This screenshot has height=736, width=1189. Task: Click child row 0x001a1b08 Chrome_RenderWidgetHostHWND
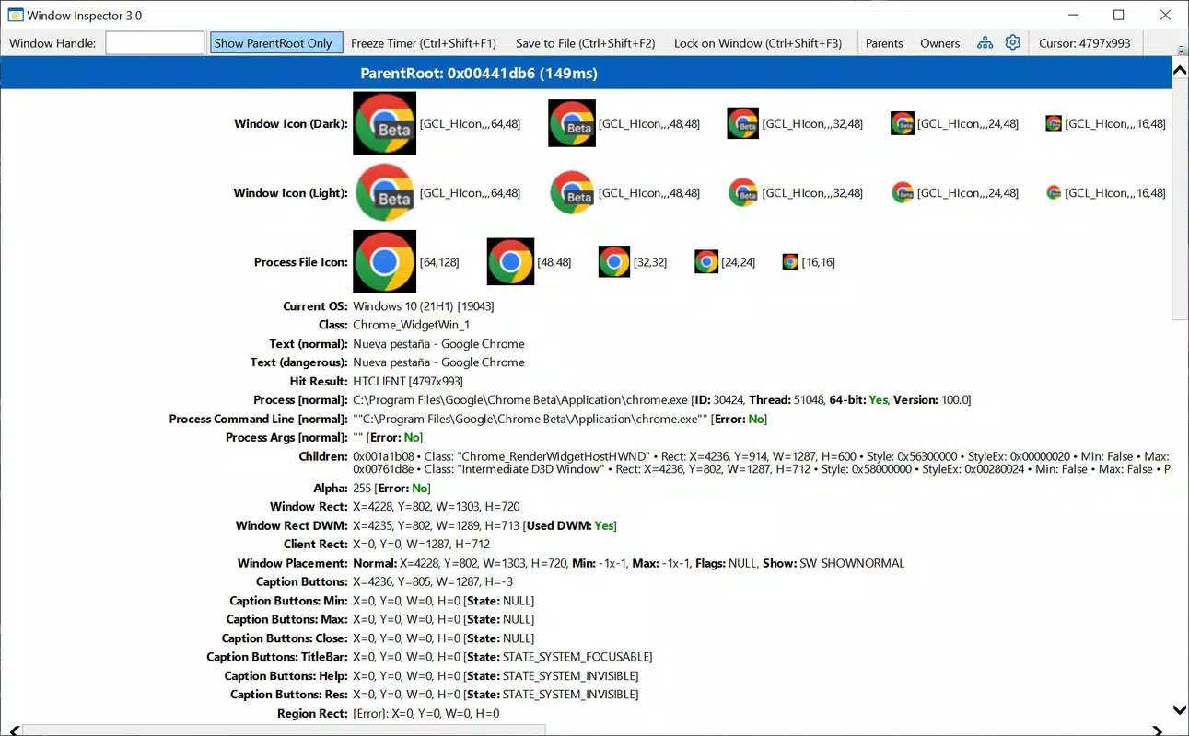[x=762, y=456]
